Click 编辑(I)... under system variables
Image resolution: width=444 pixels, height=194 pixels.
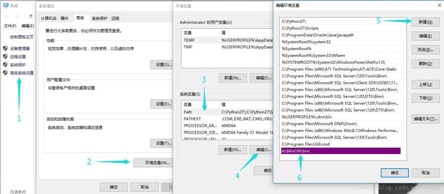click(x=261, y=150)
